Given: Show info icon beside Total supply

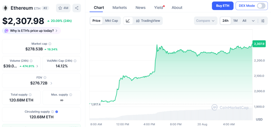Looking at the screenshot, I should pyautogui.click(x=30, y=95).
